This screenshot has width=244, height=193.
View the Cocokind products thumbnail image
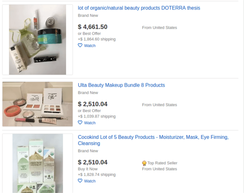37,163
